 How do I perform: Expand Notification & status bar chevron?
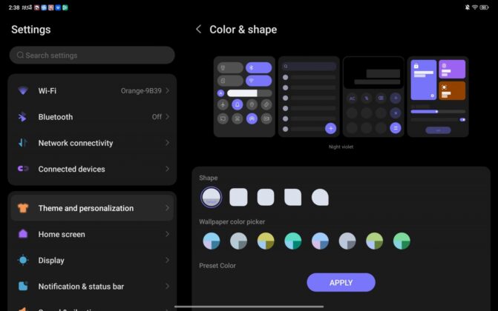tap(168, 287)
